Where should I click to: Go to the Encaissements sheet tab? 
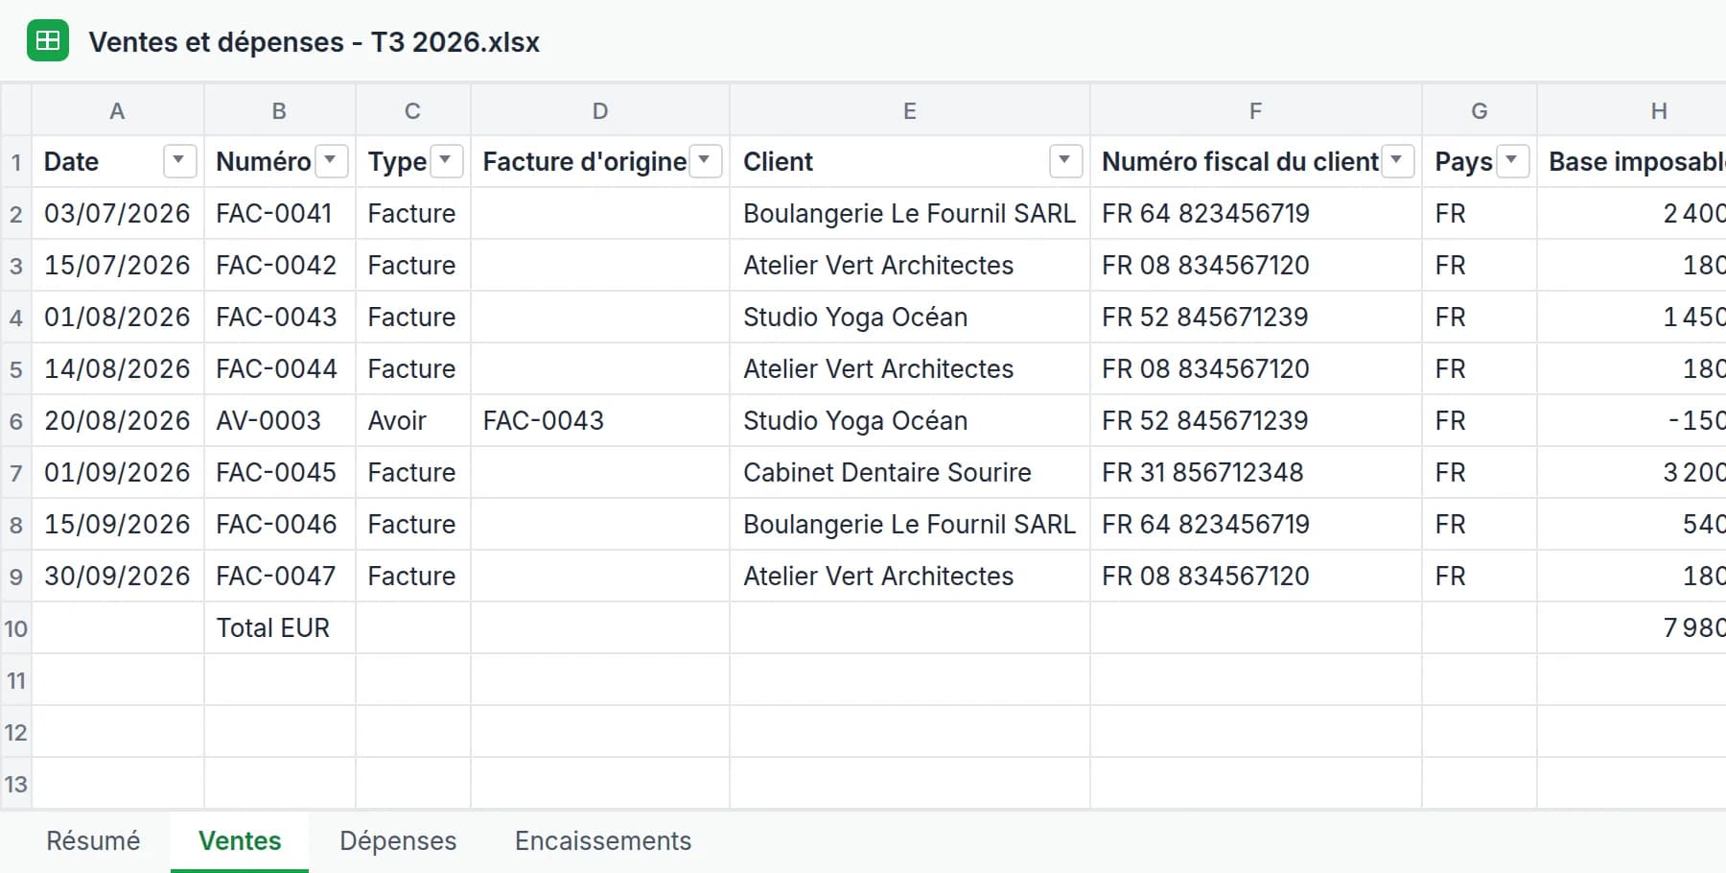point(603,841)
